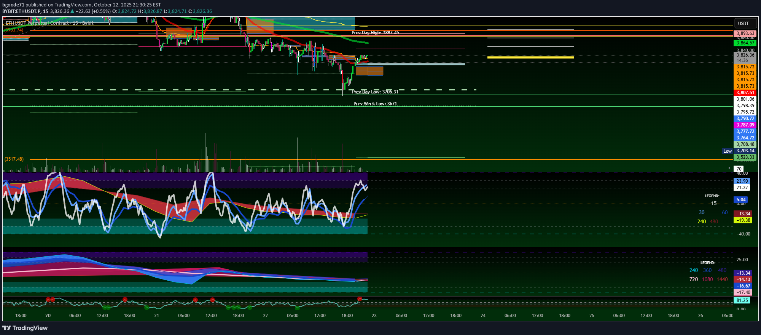This screenshot has width=761, height=335.
Task: Click the 360 legend entry in lower oscillator
Action: click(707, 270)
